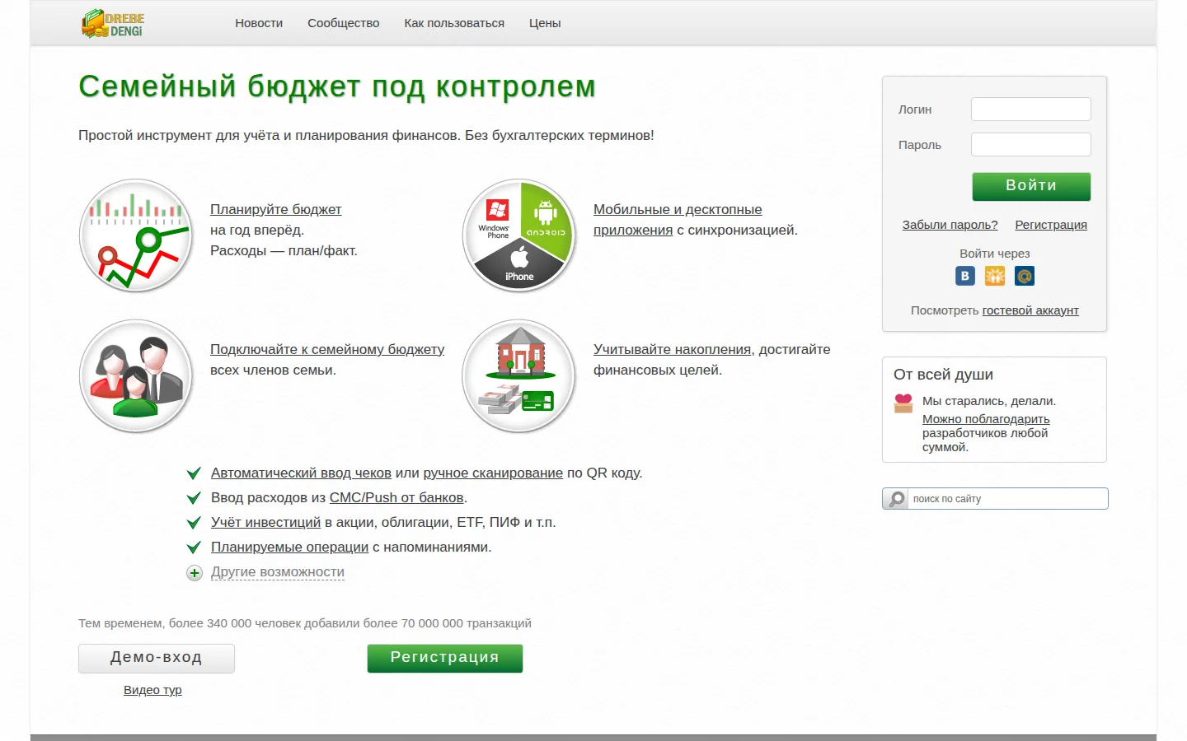Click the Семейный бюджет под контролем heading

click(337, 86)
